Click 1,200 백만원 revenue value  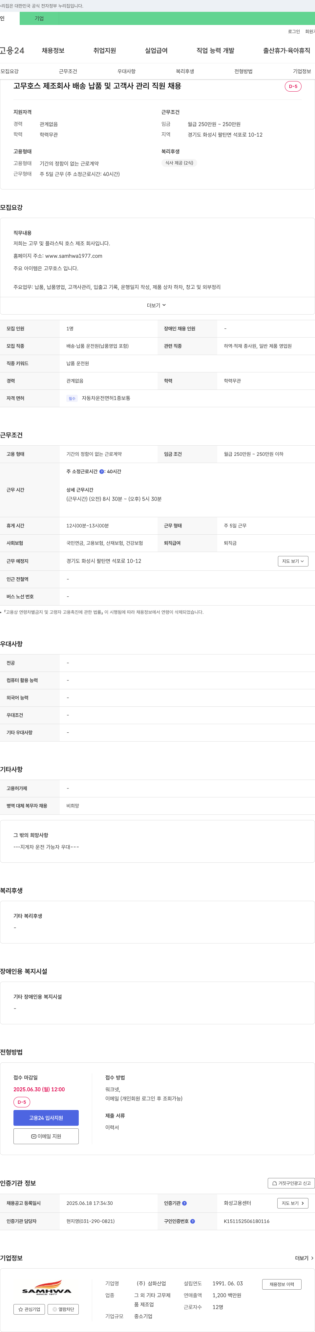tap(227, 1295)
